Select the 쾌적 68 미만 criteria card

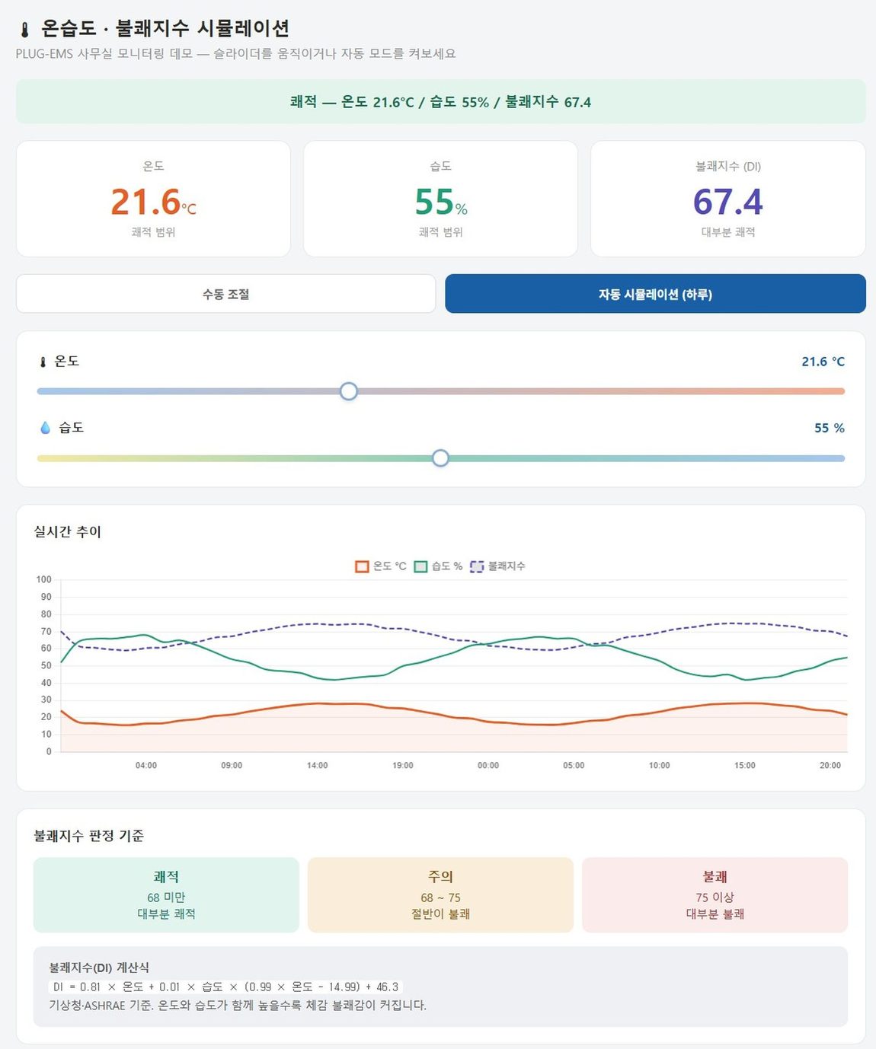point(166,894)
